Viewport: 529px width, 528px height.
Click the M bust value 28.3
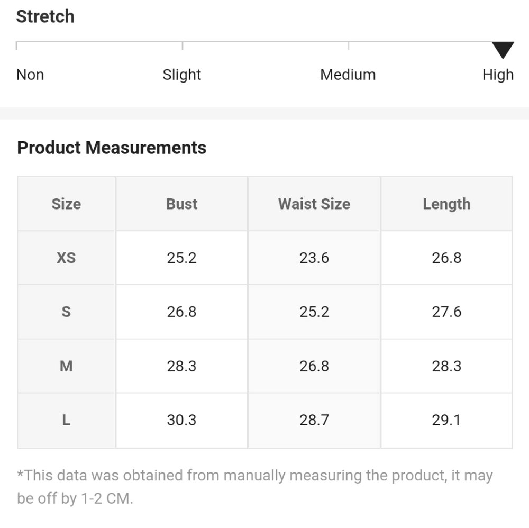181,366
